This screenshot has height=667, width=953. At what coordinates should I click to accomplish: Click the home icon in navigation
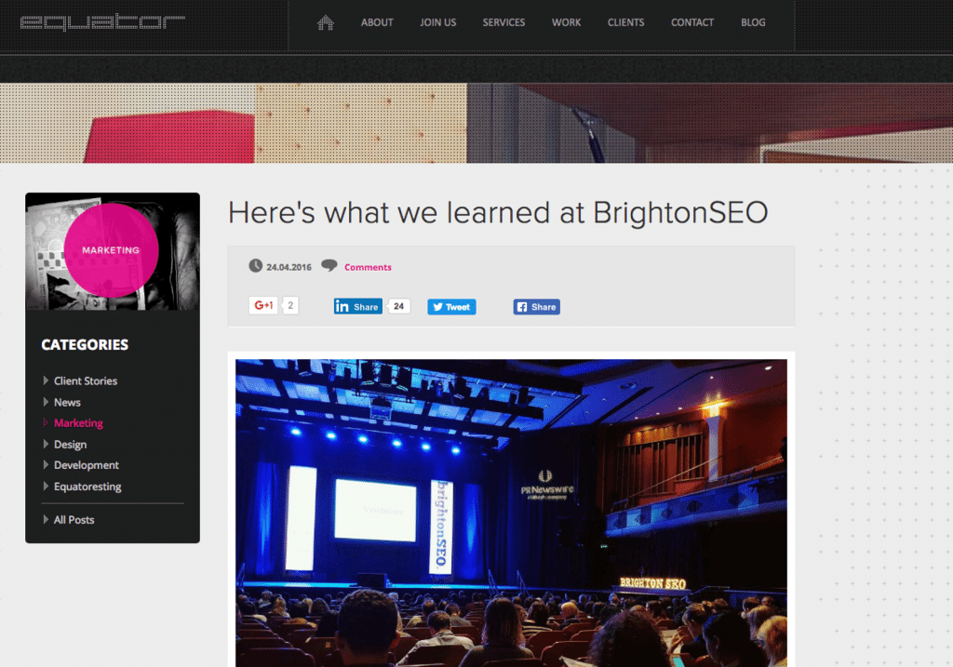click(326, 23)
